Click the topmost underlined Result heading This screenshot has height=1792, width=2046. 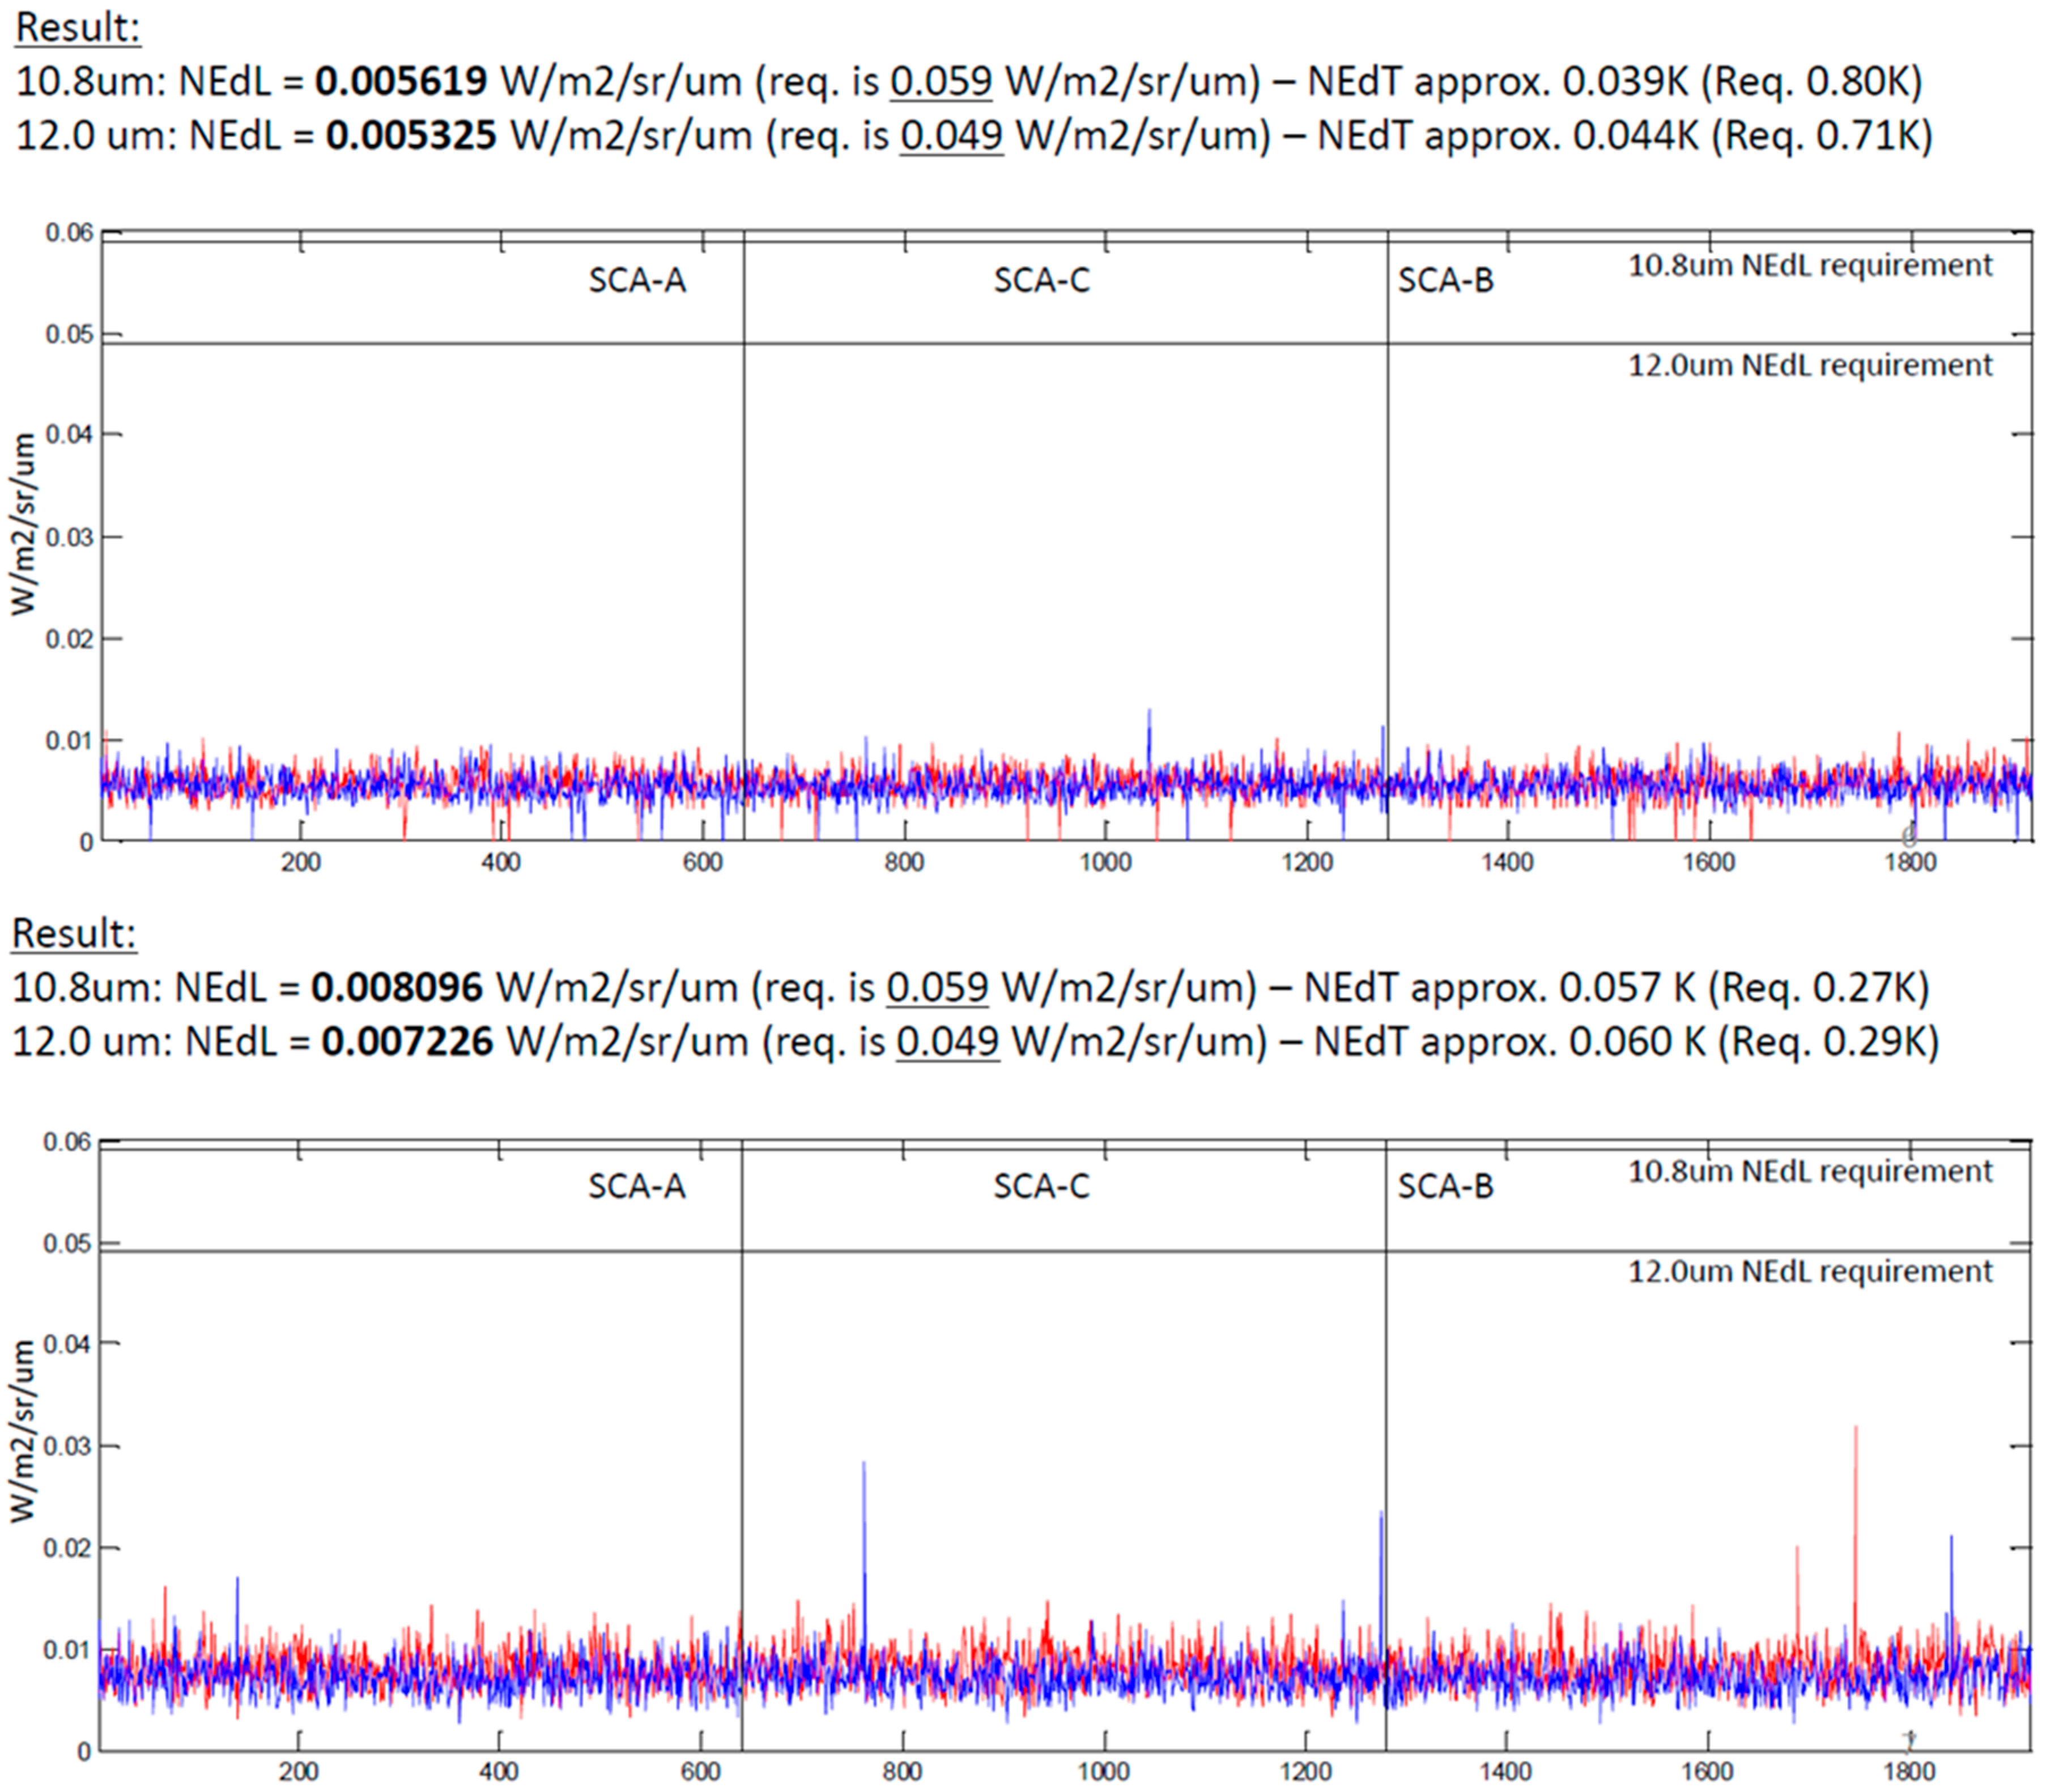tap(78, 27)
